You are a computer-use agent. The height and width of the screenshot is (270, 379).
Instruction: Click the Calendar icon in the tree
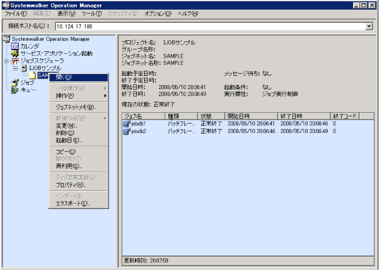(x=15, y=46)
